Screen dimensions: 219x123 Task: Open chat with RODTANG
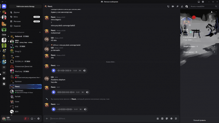click(x=25, y=92)
